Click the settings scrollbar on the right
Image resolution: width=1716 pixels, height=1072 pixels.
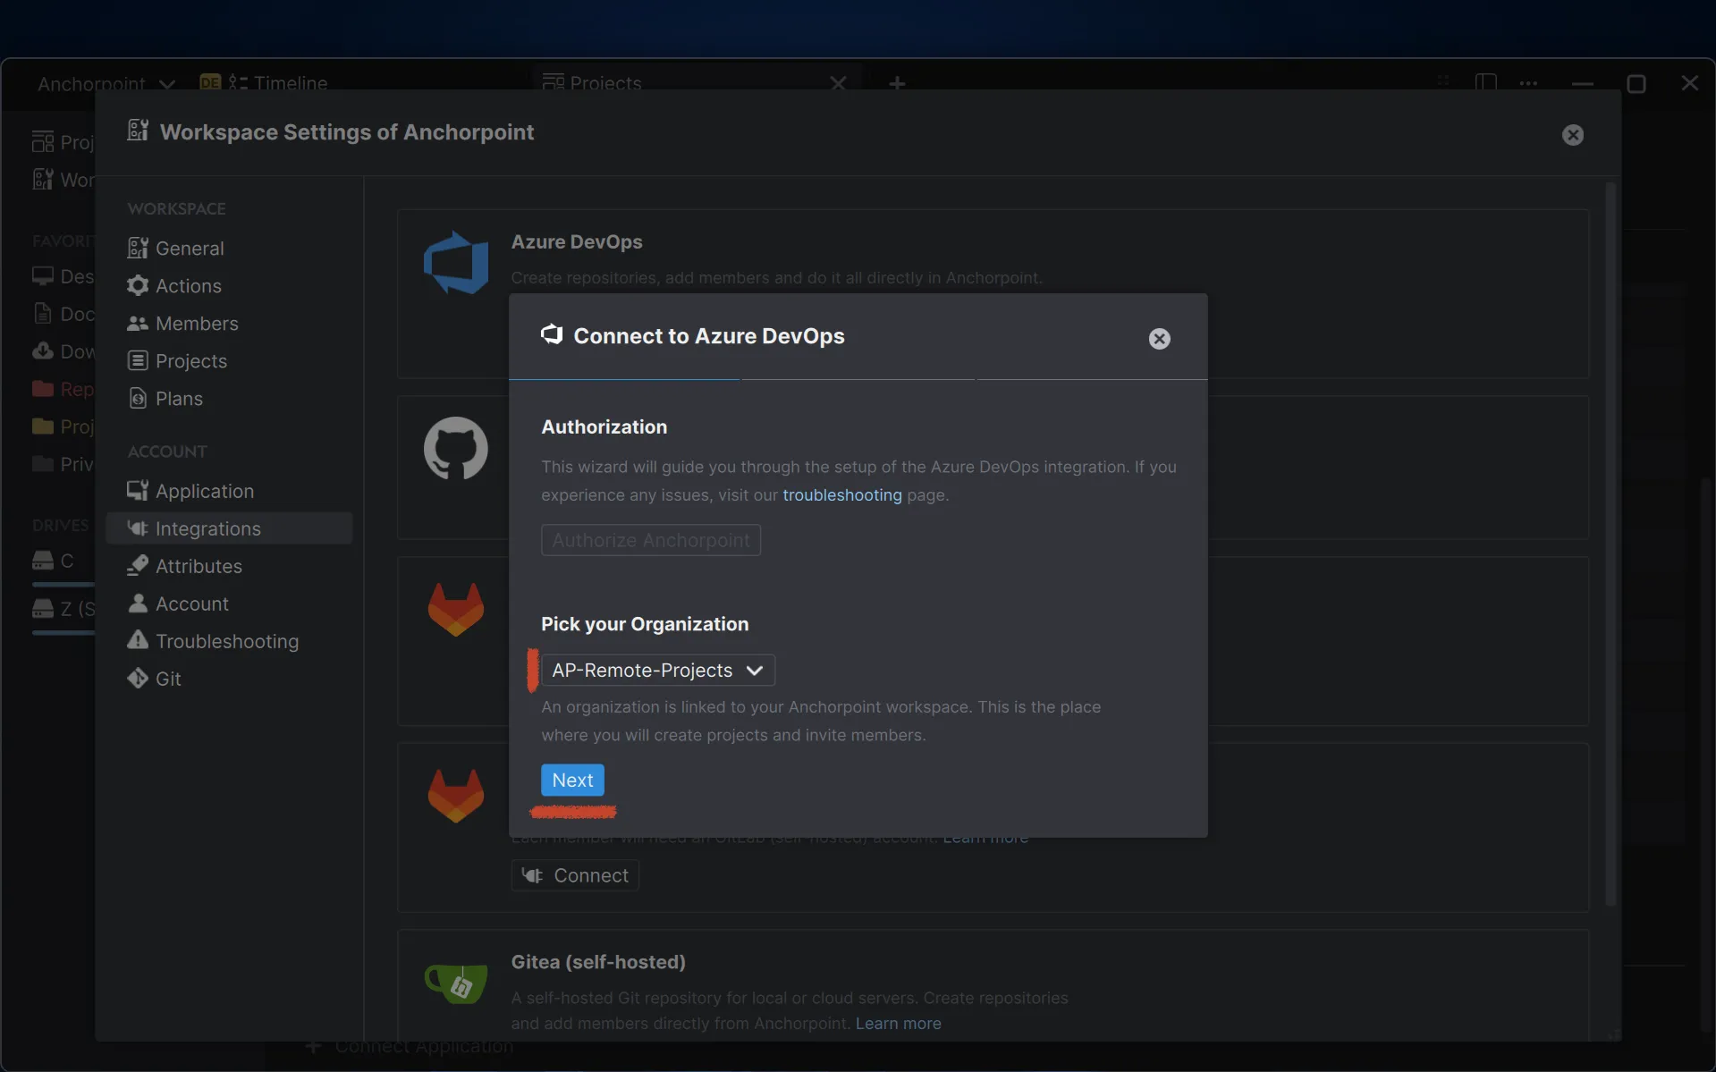click(x=1610, y=544)
